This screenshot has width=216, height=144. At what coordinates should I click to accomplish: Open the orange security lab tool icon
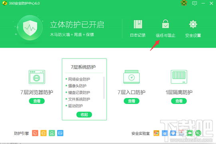point(157,133)
